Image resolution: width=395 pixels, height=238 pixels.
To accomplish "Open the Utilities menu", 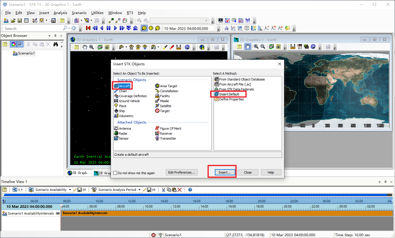I will coord(97,13).
